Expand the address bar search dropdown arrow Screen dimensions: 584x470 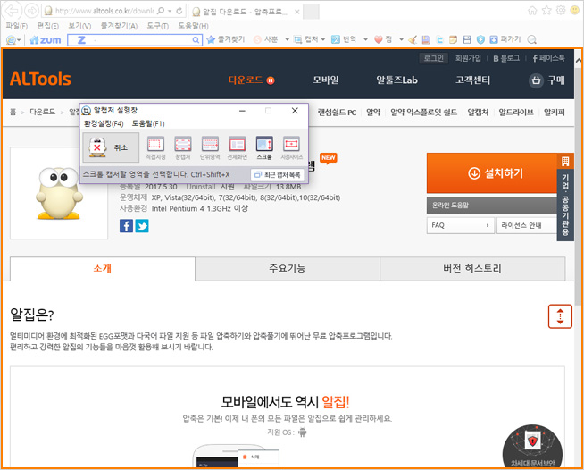point(170,11)
